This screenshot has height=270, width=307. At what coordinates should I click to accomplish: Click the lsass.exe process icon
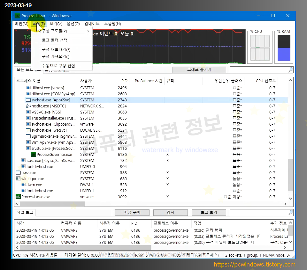(23, 160)
